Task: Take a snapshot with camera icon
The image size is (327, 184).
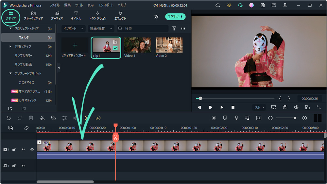Action: pos(285,107)
